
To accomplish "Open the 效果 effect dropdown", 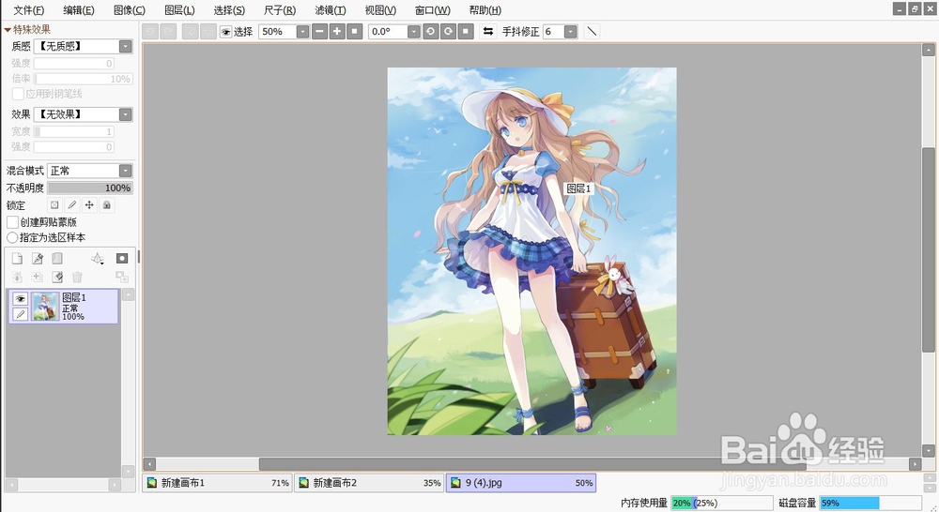I will (x=125, y=114).
